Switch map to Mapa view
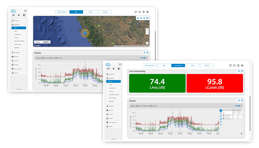The height and width of the screenshot is (148, 259). coord(38,42)
